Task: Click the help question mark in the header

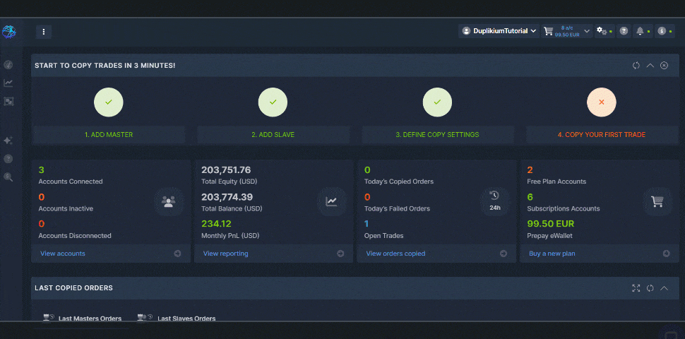Action: 624,31
